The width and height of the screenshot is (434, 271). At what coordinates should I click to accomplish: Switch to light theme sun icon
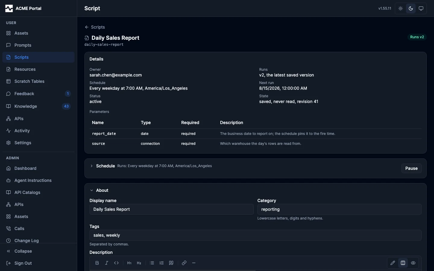pyautogui.click(x=401, y=8)
